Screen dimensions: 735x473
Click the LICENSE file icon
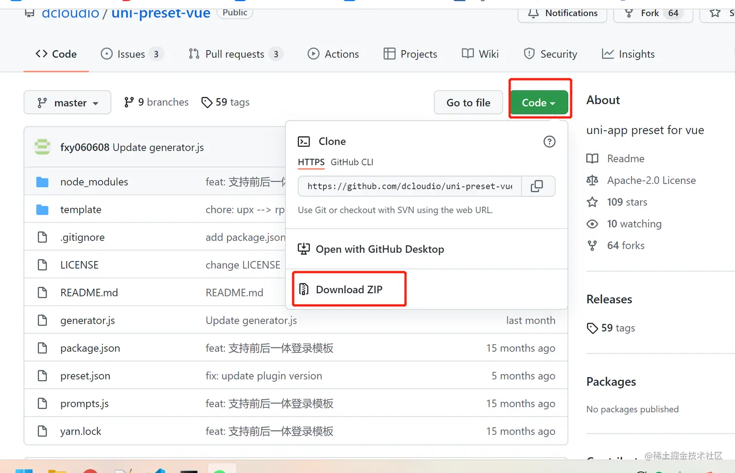42,265
